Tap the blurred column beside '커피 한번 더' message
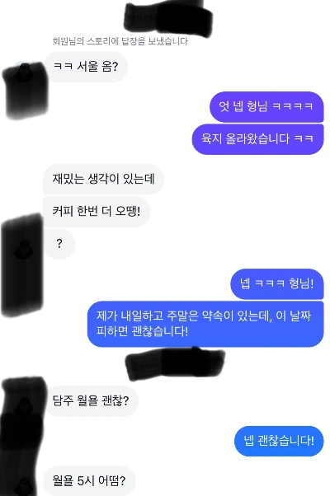This screenshot has width=330, height=496. pos(21,265)
